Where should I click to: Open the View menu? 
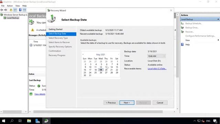(x=18, y=6)
